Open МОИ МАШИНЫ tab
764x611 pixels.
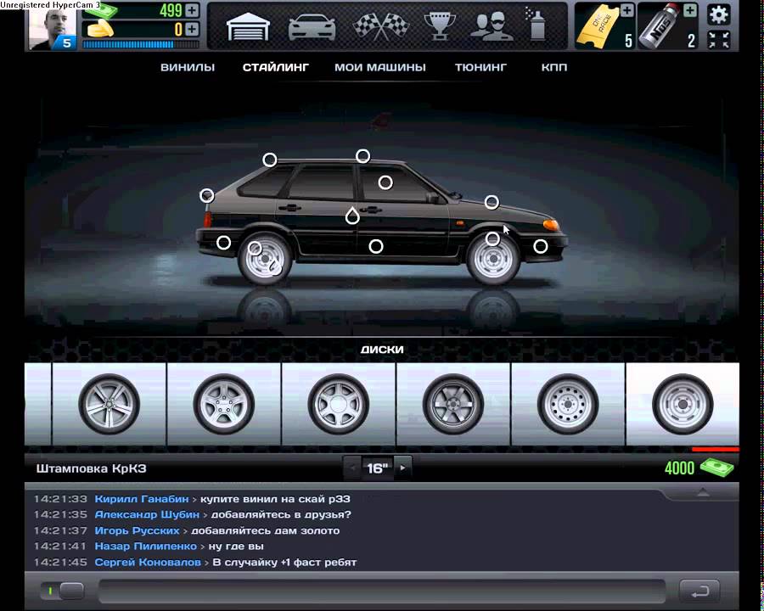click(380, 67)
